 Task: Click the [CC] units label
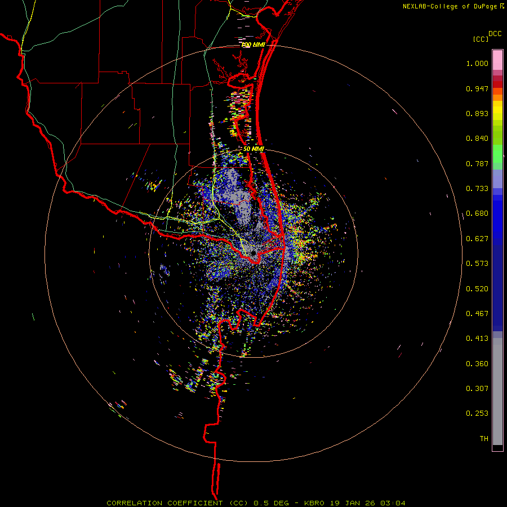click(481, 39)
